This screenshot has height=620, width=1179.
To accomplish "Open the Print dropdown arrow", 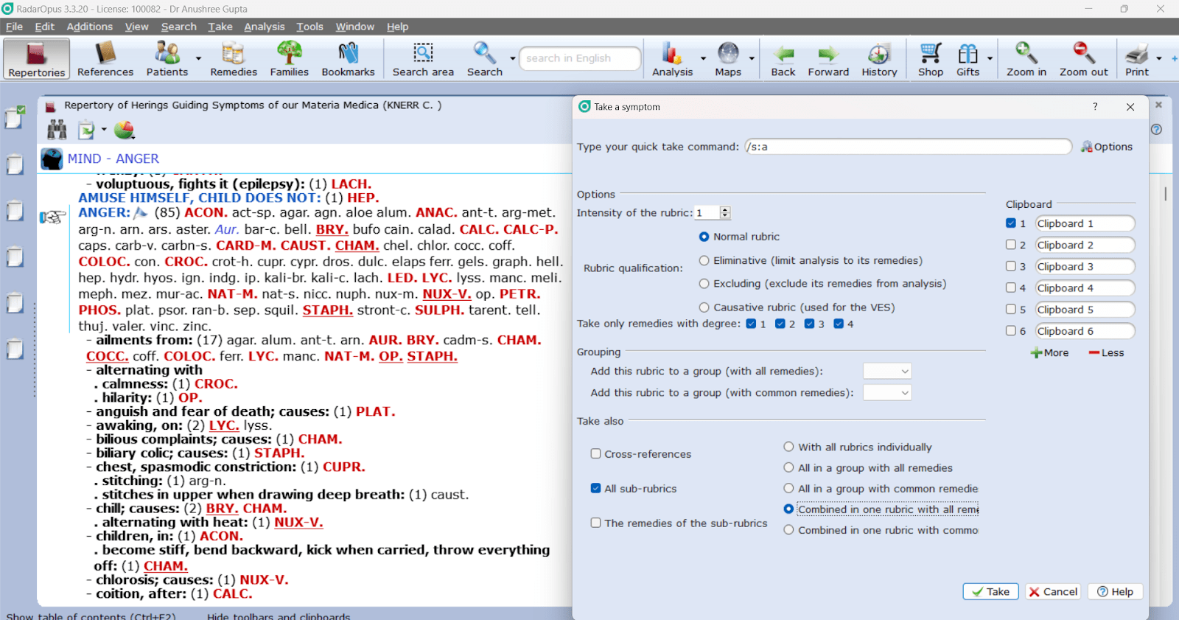I will click(1159, 58).
